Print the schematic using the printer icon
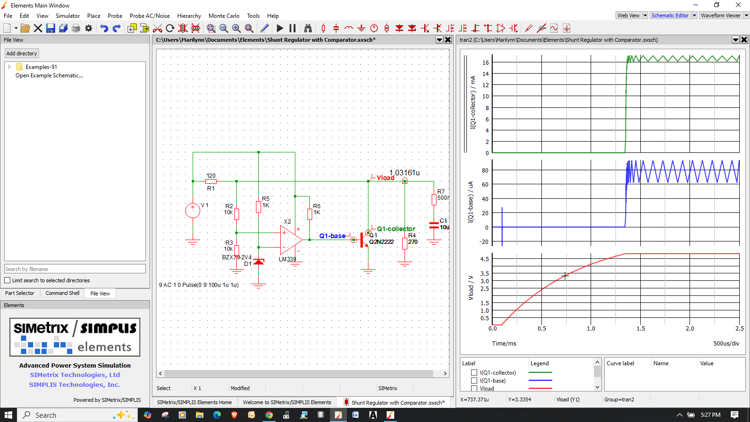The height and width of the screenshot is (422, 750). point(76,28)
